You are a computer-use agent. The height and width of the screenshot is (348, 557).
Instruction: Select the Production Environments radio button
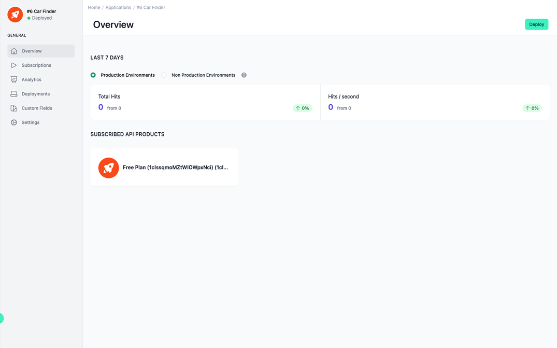pyautogui.click(x=93, y=75)
